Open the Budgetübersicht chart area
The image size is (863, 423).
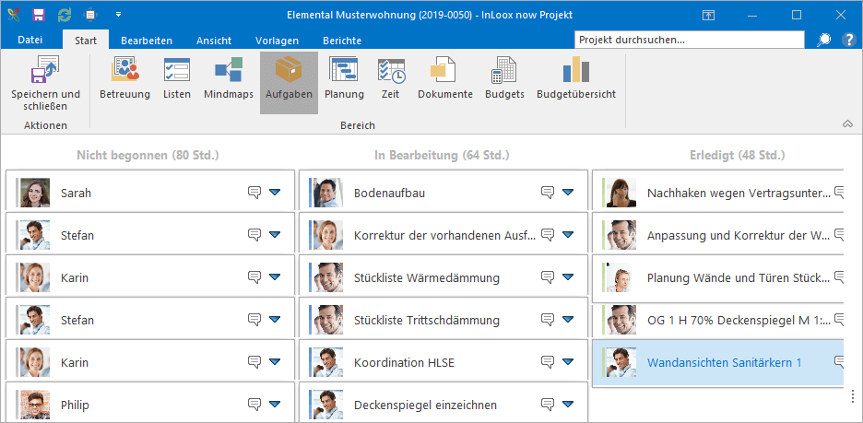(x=576, y=78)
